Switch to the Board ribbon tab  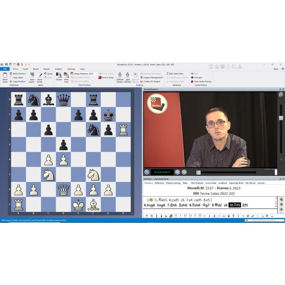pos(36,69)
